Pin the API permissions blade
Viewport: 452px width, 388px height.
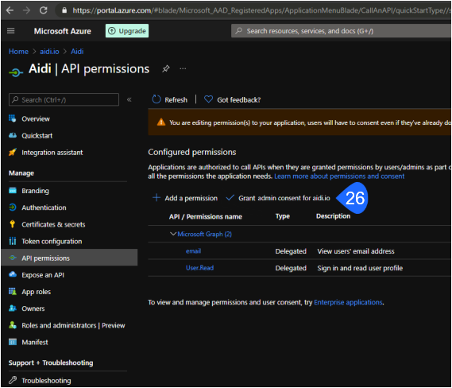click(166, 68)
